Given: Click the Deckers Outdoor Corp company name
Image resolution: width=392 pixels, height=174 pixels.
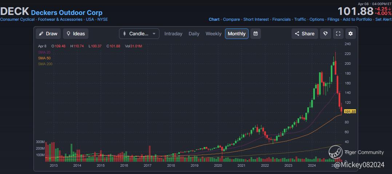Looking at the screenshot, I should tap(67, 12).
